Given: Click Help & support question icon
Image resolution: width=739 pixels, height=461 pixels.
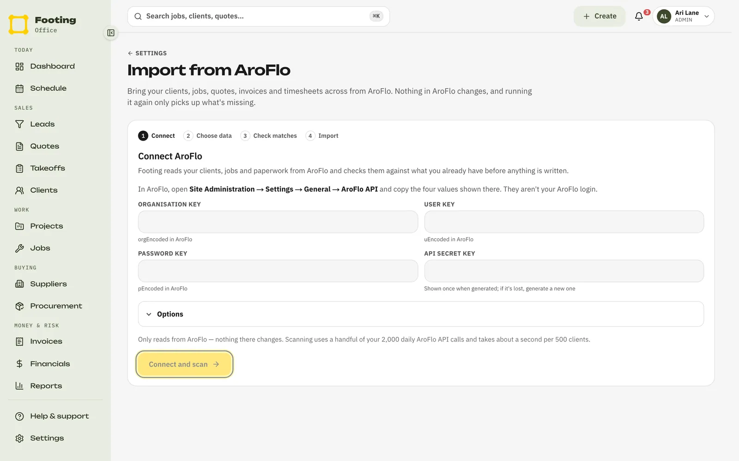Looking at the screenshot, I should (x=19, y=416).
